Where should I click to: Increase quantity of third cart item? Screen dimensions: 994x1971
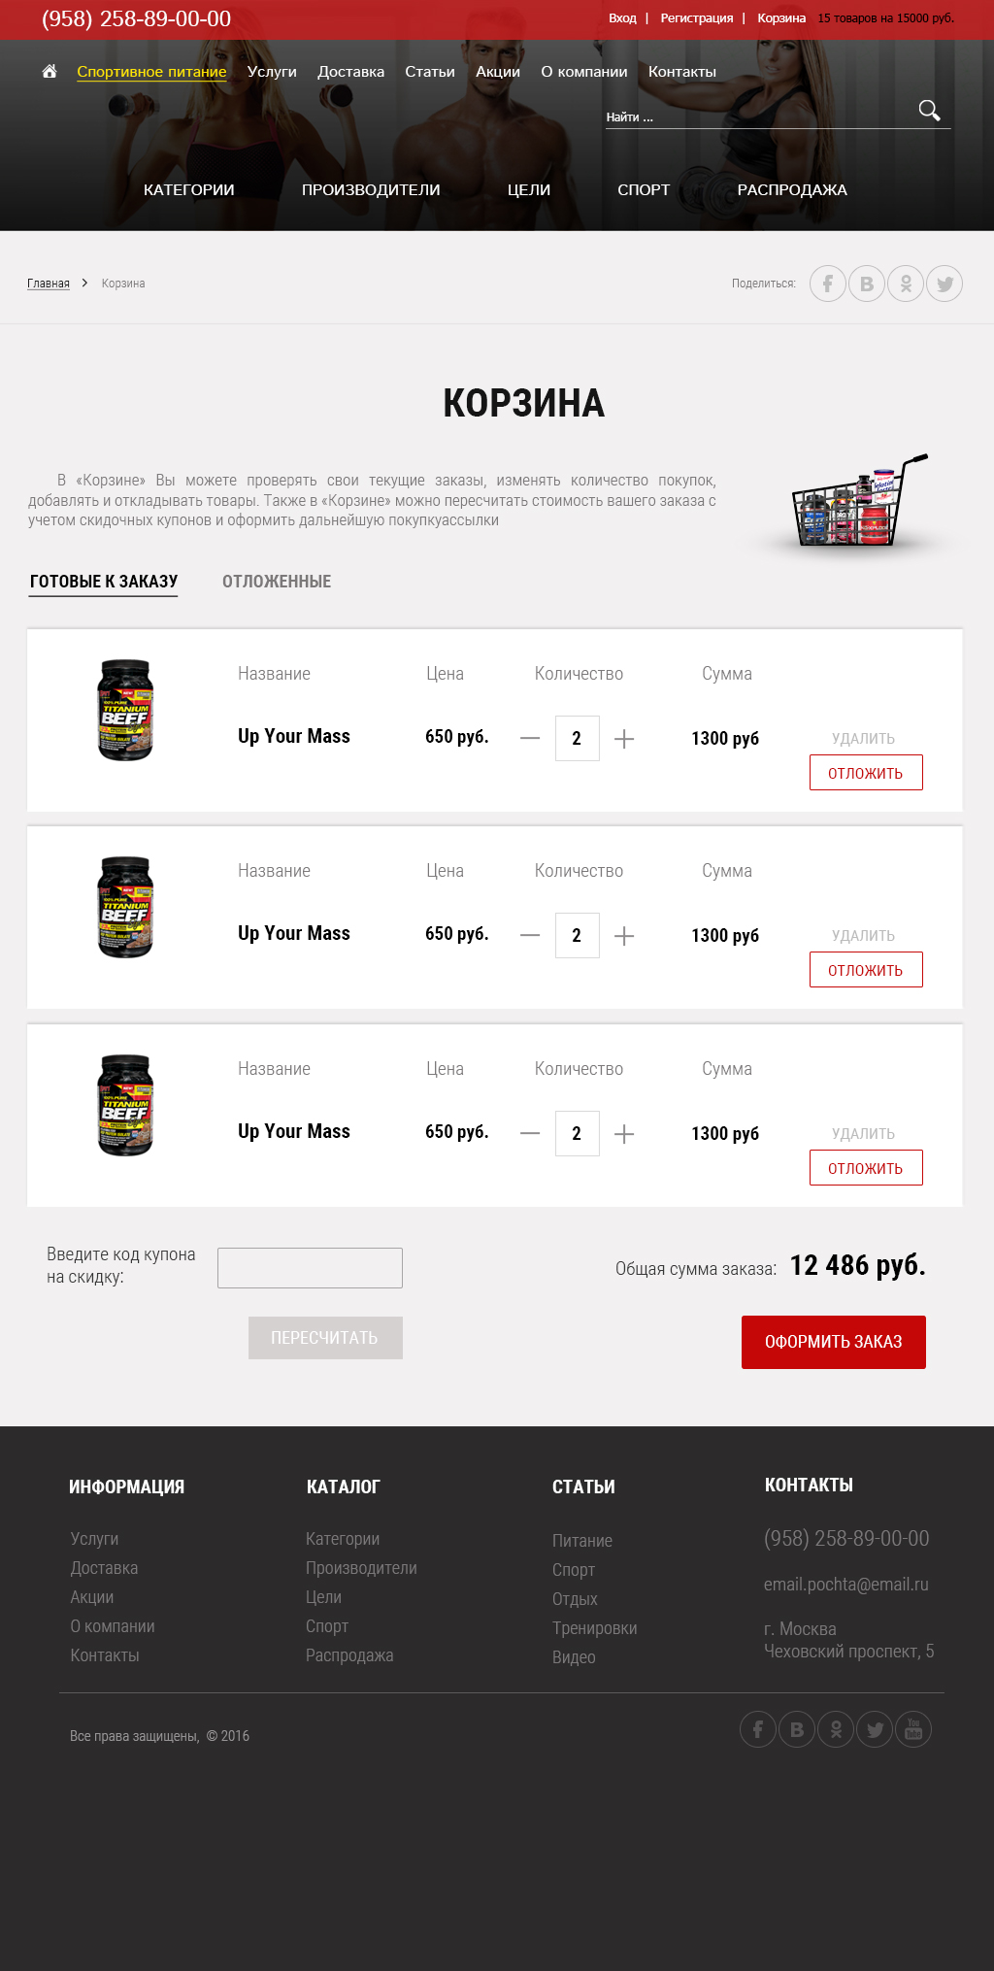(624, 1134)
